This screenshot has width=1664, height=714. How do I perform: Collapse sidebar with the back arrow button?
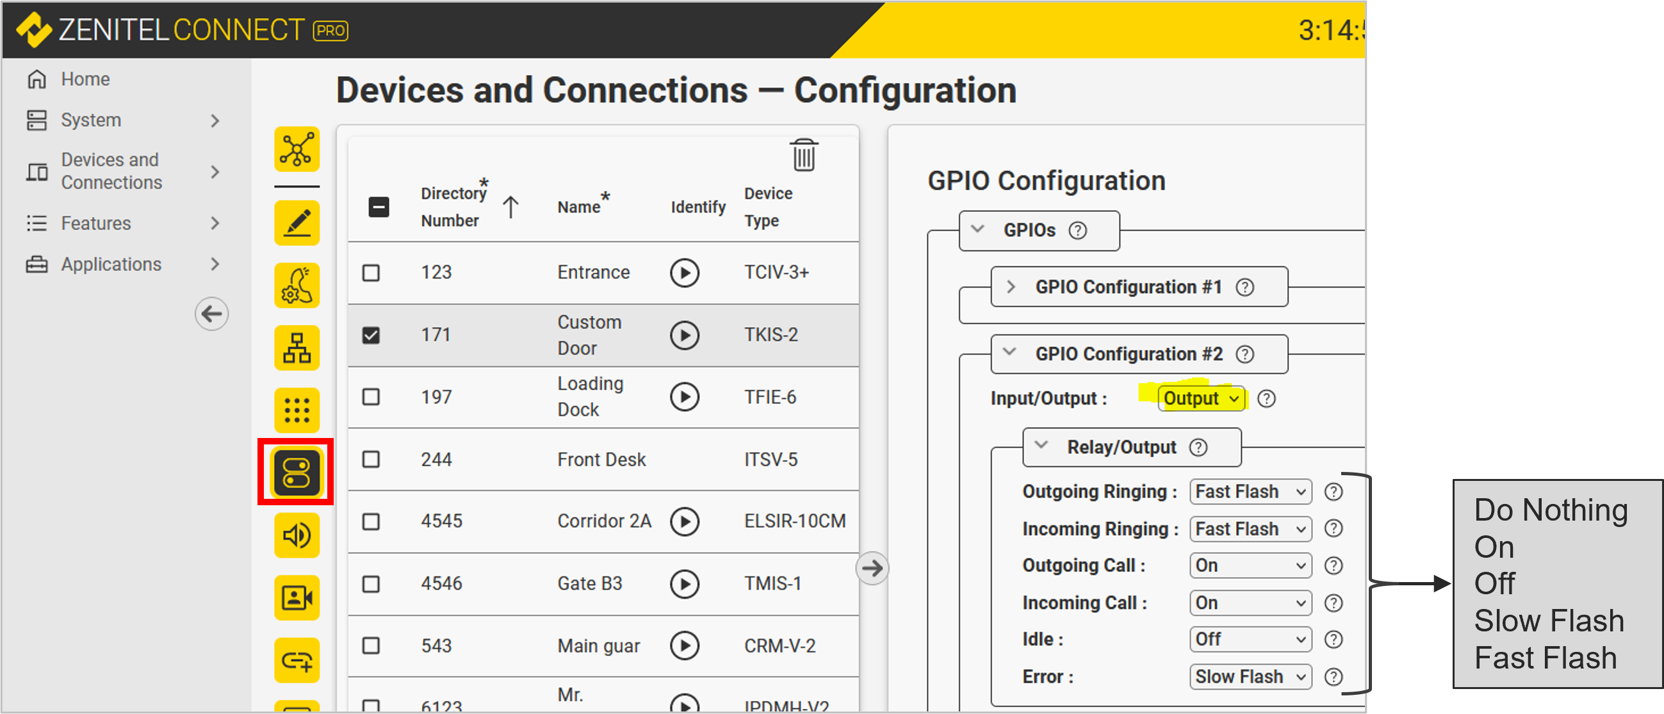tap(211, 314)
